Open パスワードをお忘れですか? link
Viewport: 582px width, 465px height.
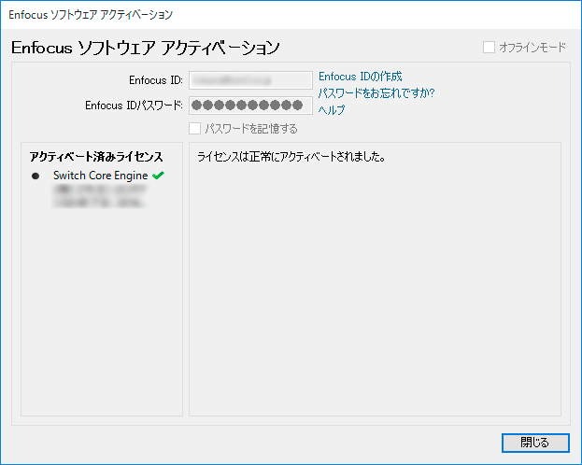click(x=376, y=93)
